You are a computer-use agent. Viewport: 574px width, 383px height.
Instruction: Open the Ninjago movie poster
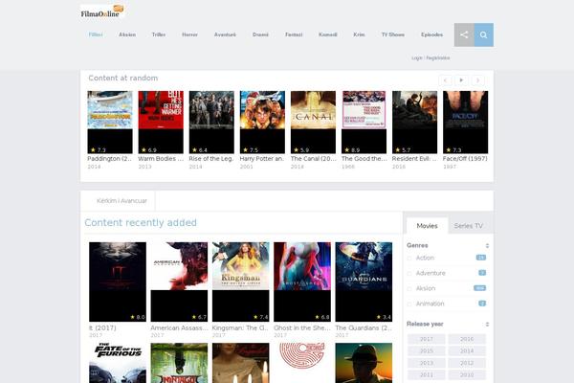[x=179, y=363]
